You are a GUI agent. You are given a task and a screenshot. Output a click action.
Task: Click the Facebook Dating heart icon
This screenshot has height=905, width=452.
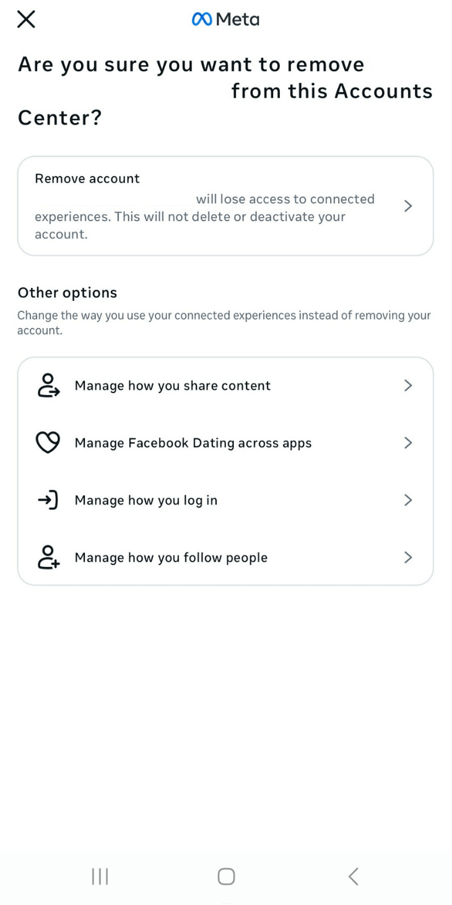pyautogui.click(x=48, y=443)
